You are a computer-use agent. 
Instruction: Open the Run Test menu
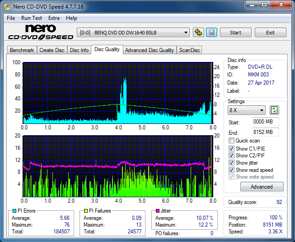[x=32, y=18]
